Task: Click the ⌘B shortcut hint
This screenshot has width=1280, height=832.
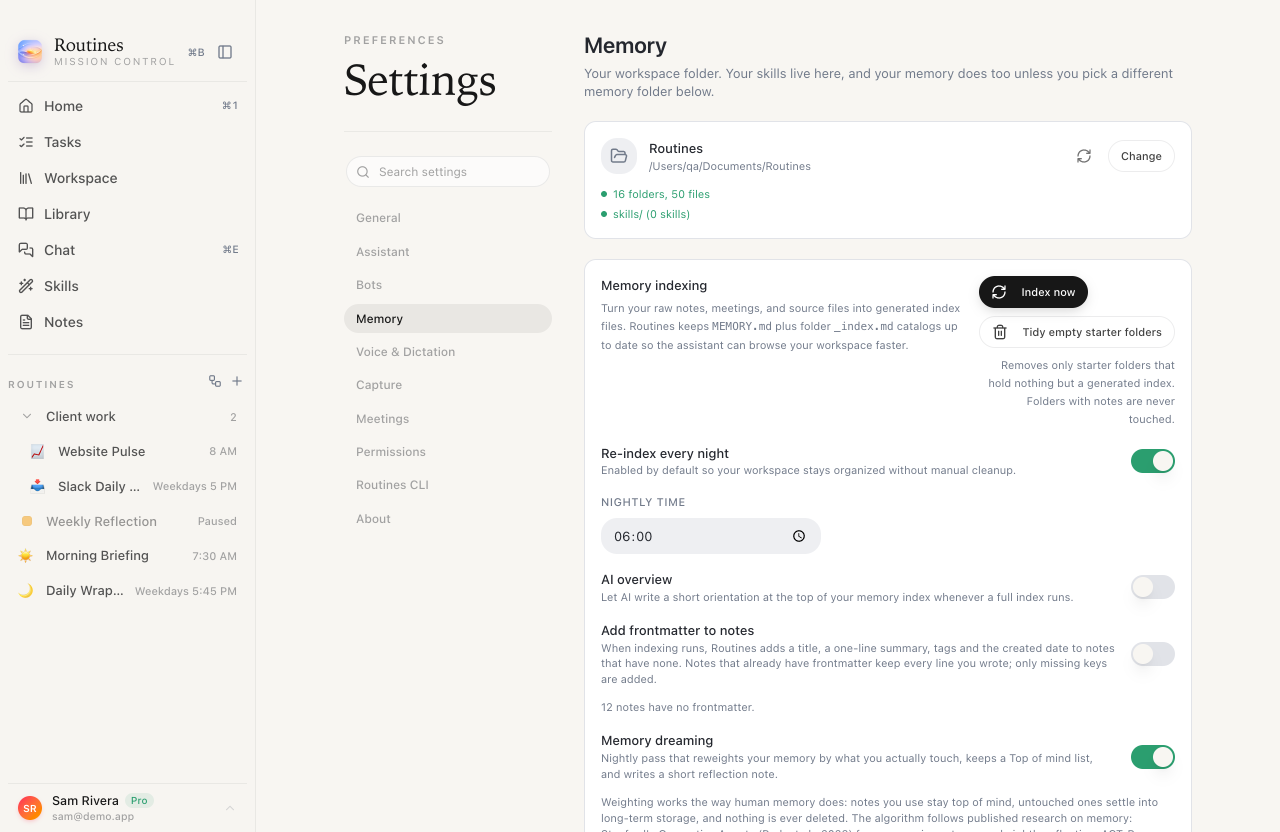Action: point(196,52)
